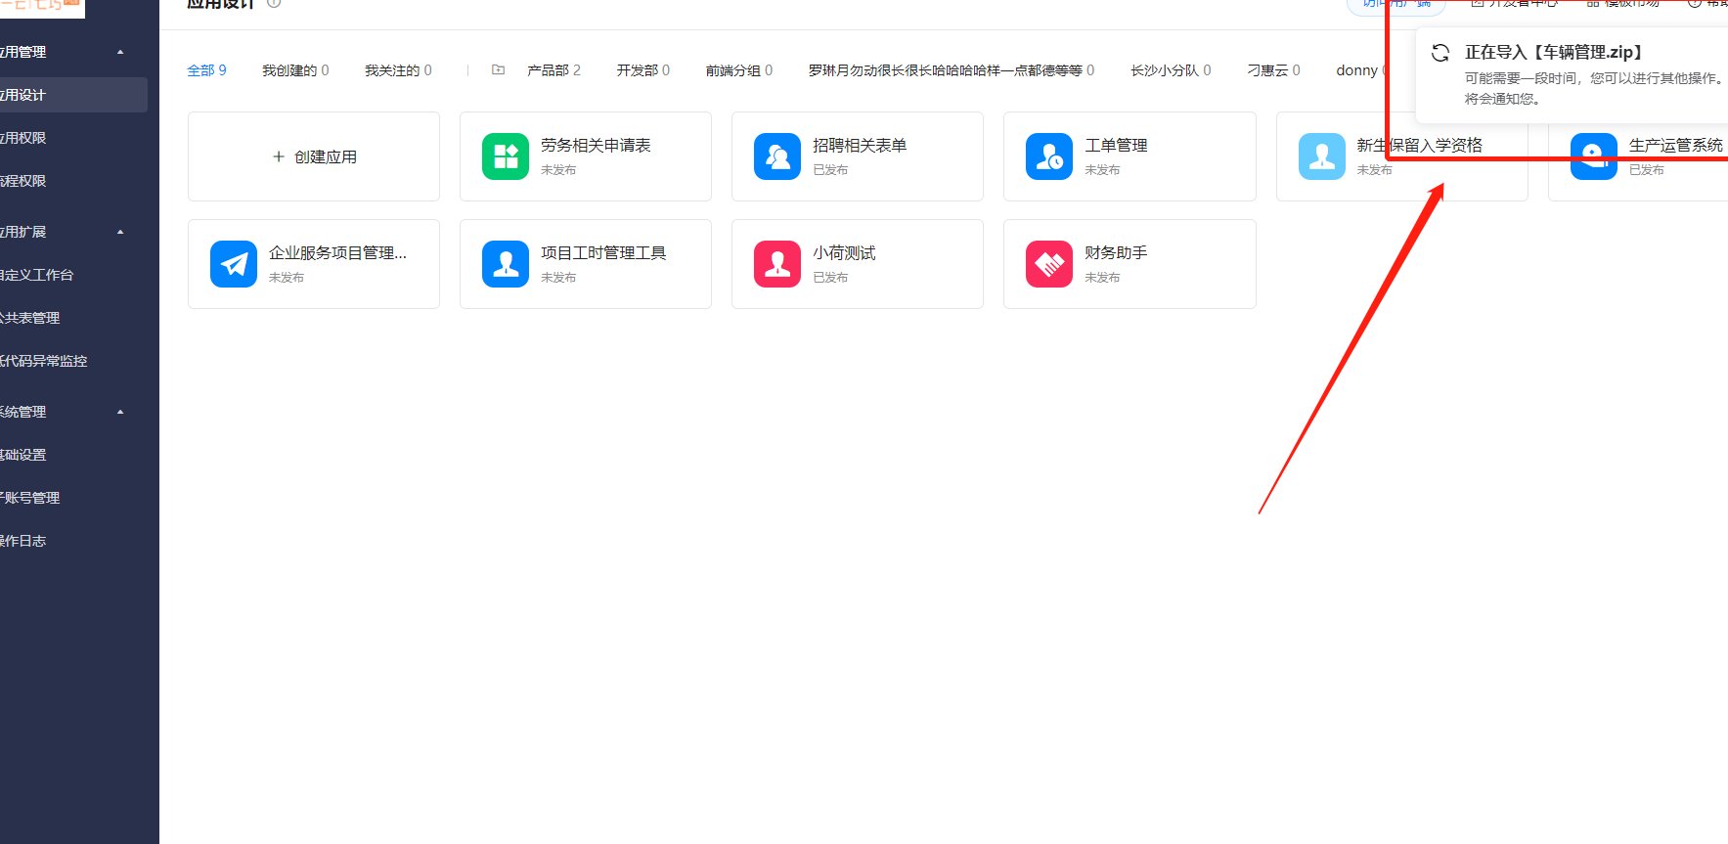The height and width of the screenshot is (844, 1728).
Task: Open the 项目工时管理工具 app icon
Action: click(506, 264)
